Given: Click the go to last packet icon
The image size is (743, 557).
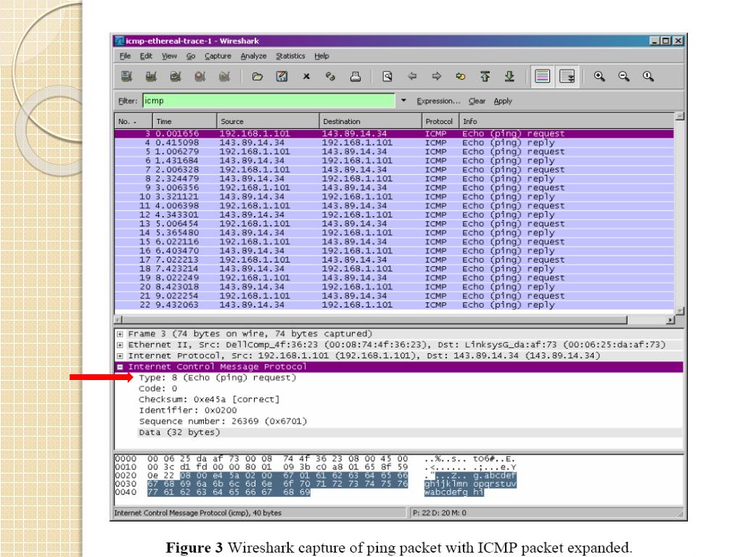Looking at the screenshot, I should click(510, 76).
